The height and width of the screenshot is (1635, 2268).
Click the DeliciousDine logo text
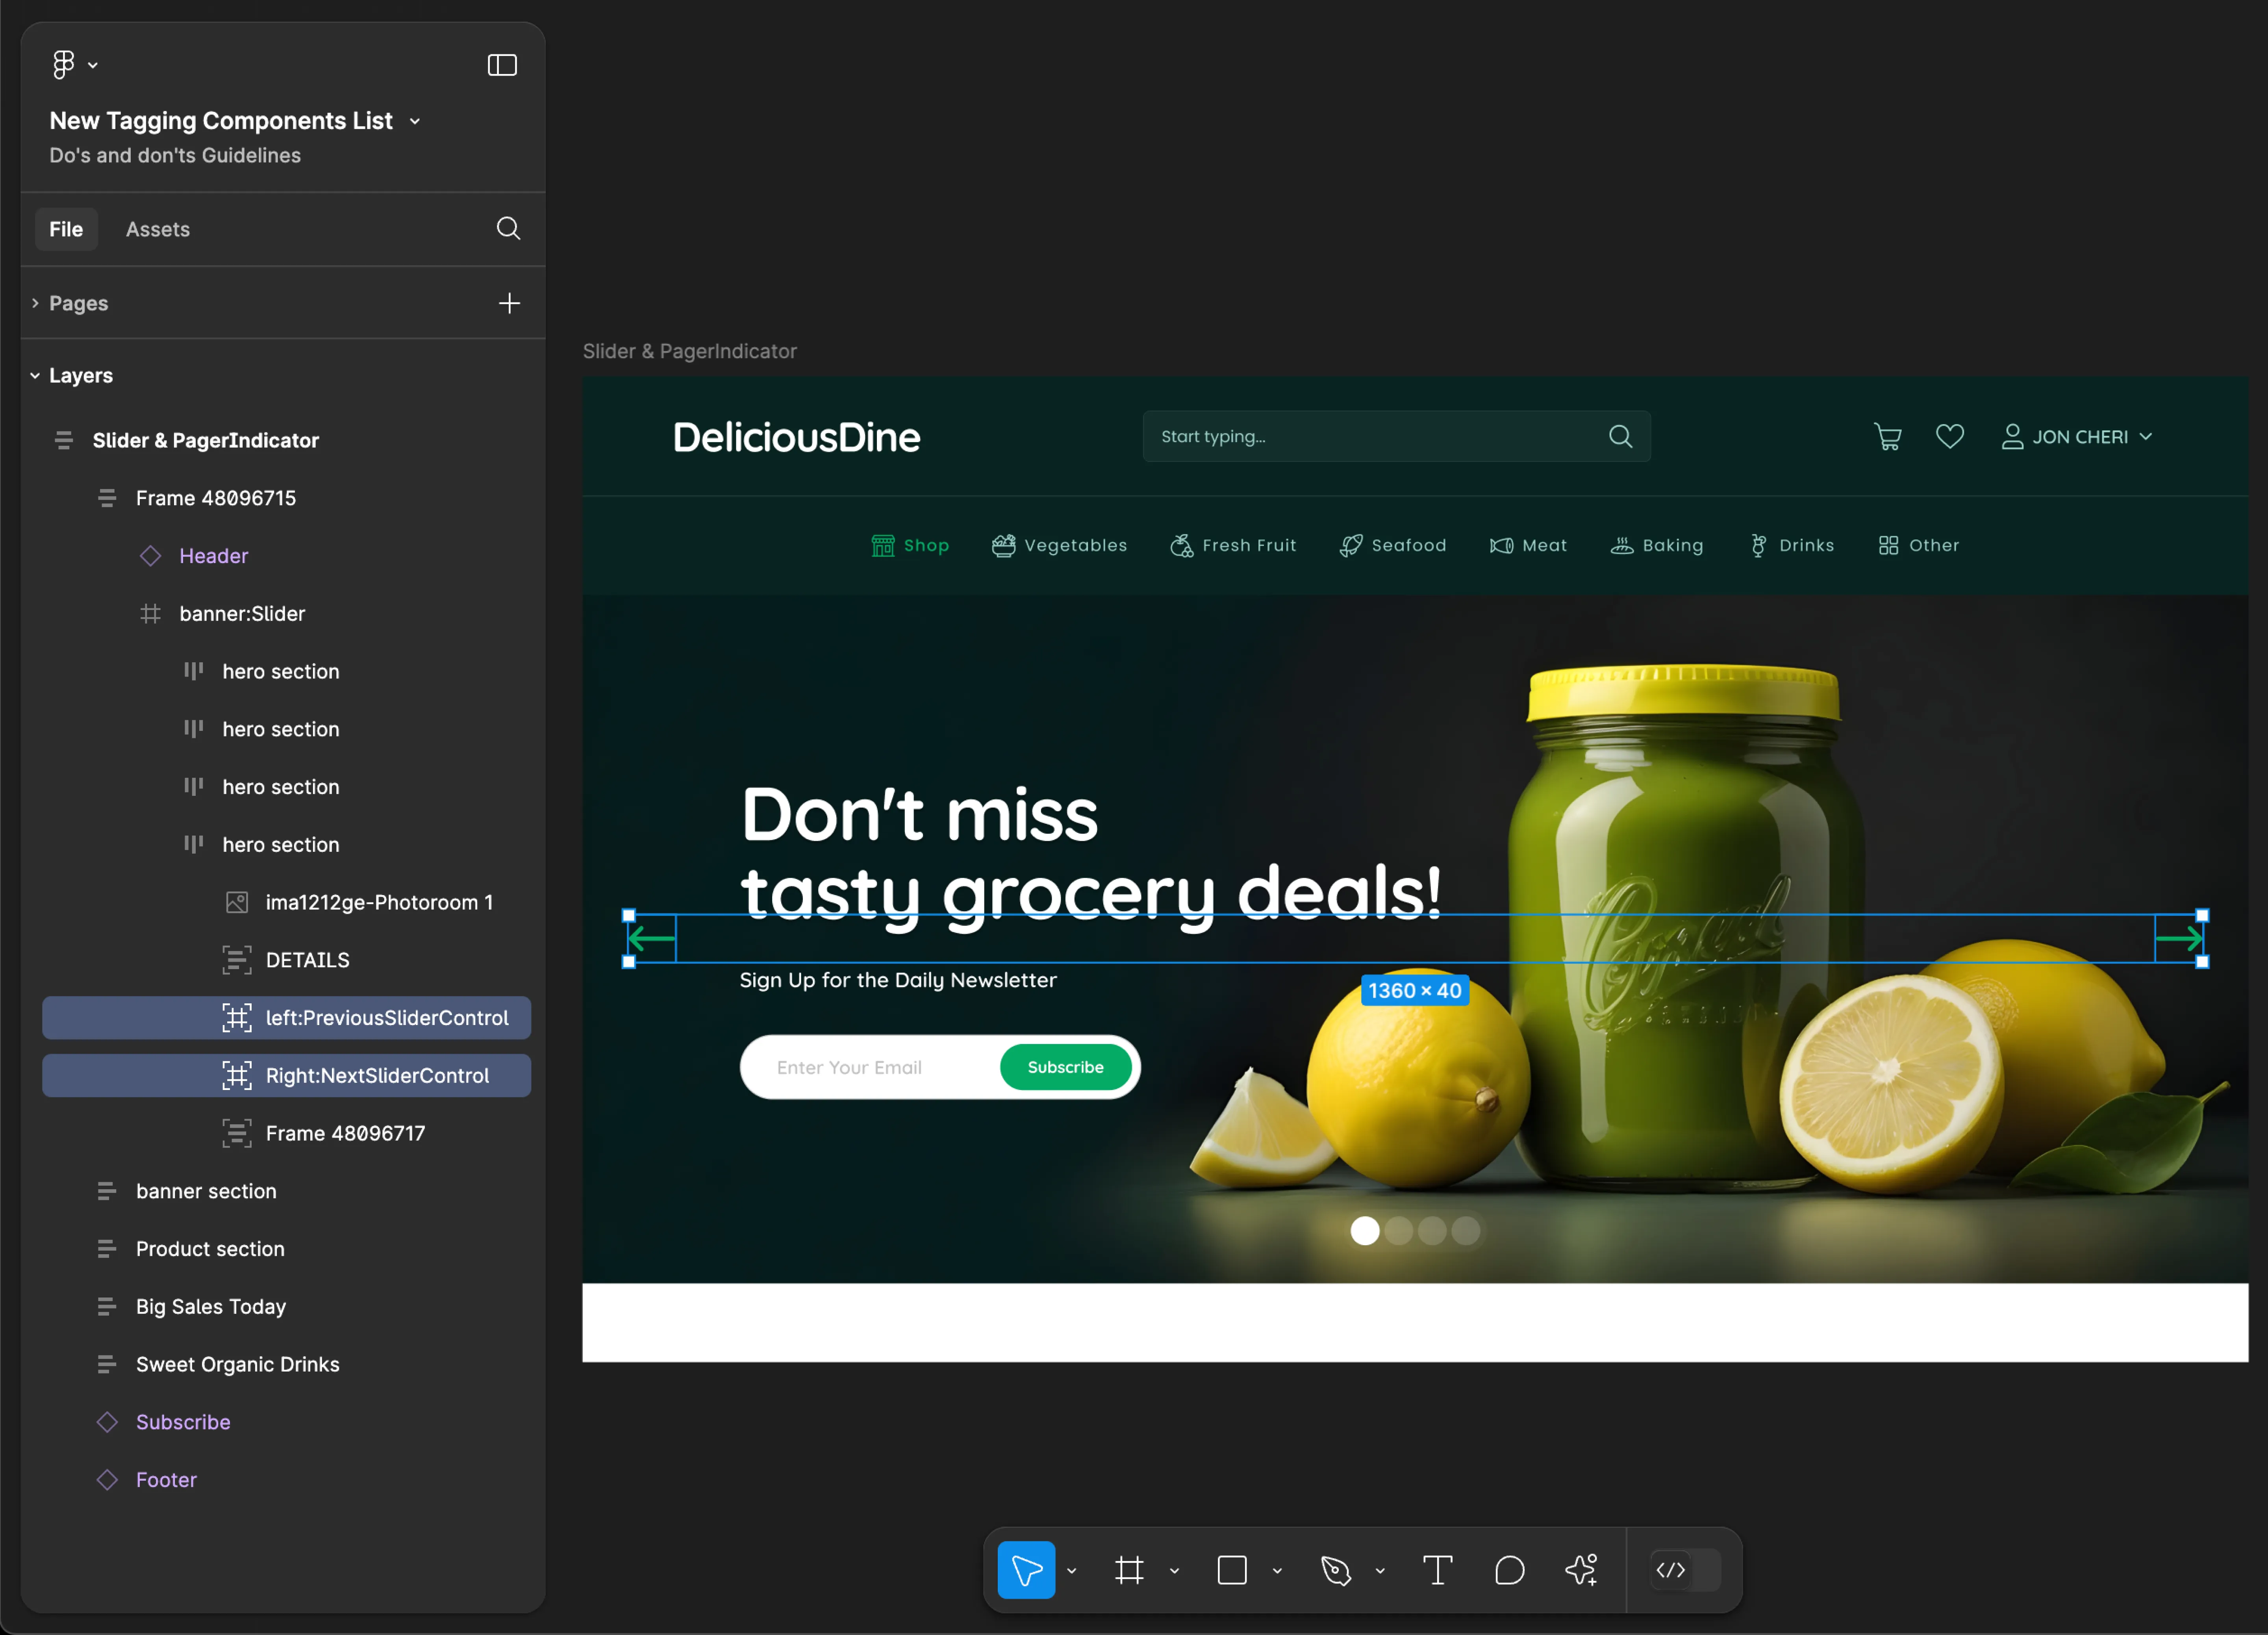coord(797,437)
